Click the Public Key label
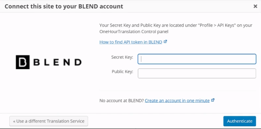 (122, 72)
